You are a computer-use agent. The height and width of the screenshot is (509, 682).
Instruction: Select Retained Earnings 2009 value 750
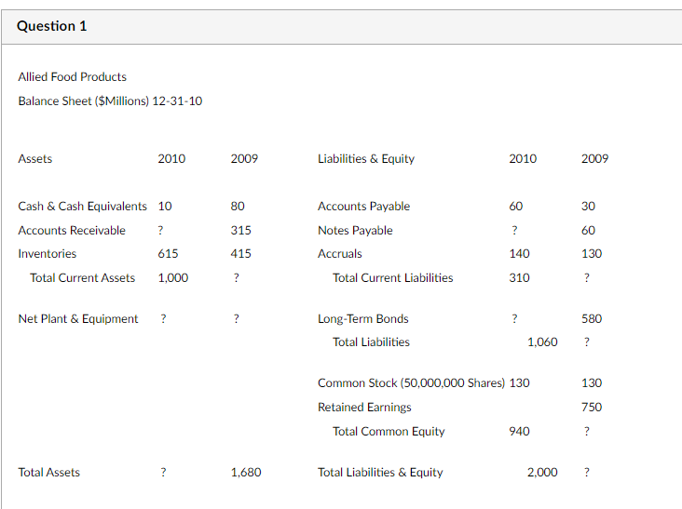coord(592,408)
